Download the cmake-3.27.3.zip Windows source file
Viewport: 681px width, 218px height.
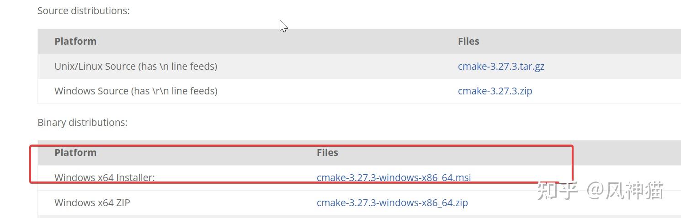point(495,91)
